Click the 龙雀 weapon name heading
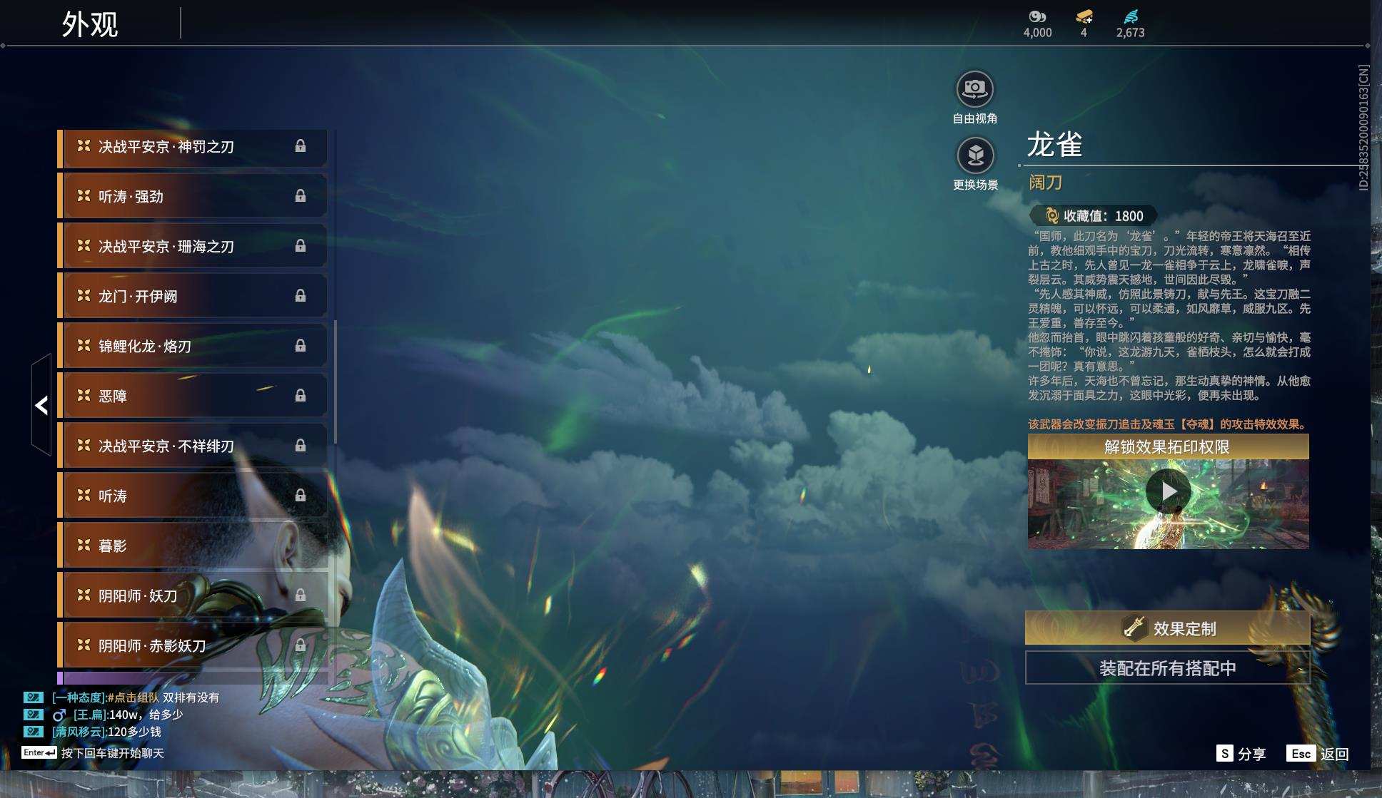Screen dimensions: 1382x798 click(1055, 145)
